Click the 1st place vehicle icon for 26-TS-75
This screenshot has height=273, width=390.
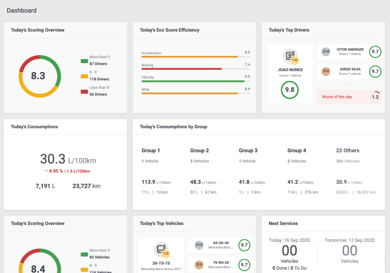tap(161, 250)
